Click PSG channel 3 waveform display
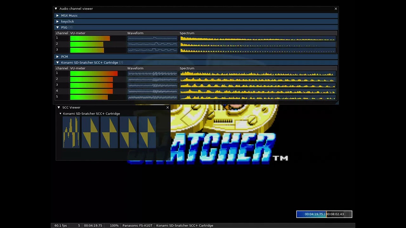Screen dimensions: 406x228 tap(153, 50)
